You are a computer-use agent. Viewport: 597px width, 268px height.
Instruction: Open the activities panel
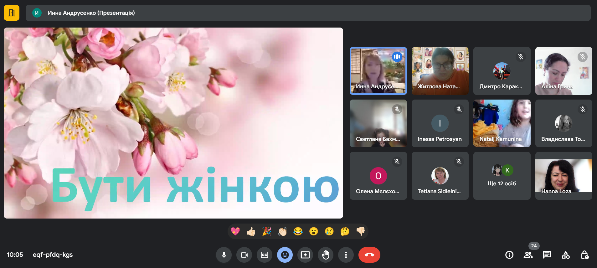click(x=566, y=255)
